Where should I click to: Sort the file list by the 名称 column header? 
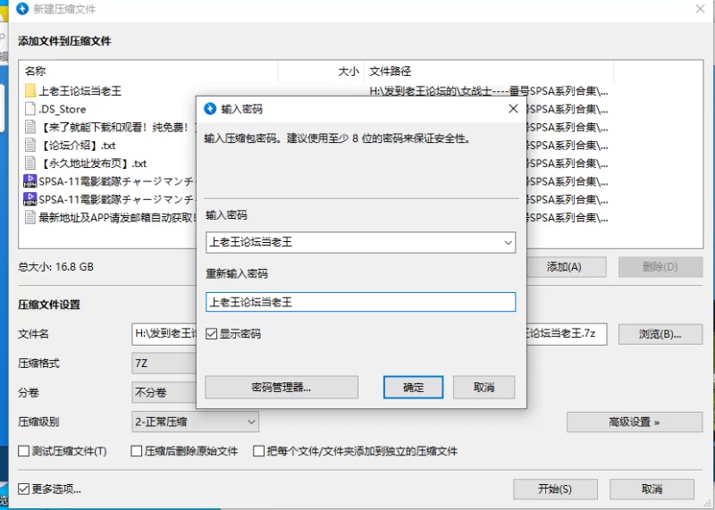tap(148, 71)
